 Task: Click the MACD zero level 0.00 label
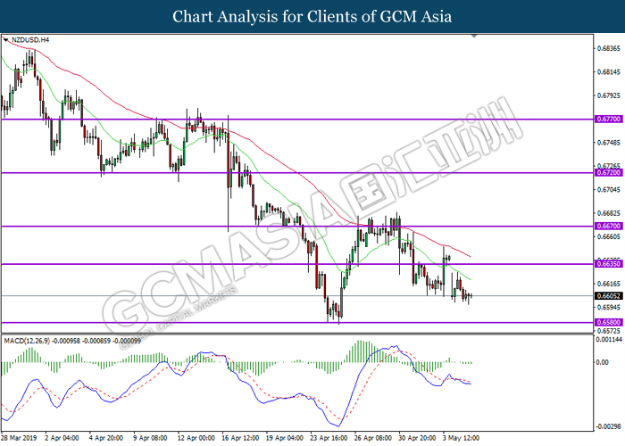(x=602, y=362)
